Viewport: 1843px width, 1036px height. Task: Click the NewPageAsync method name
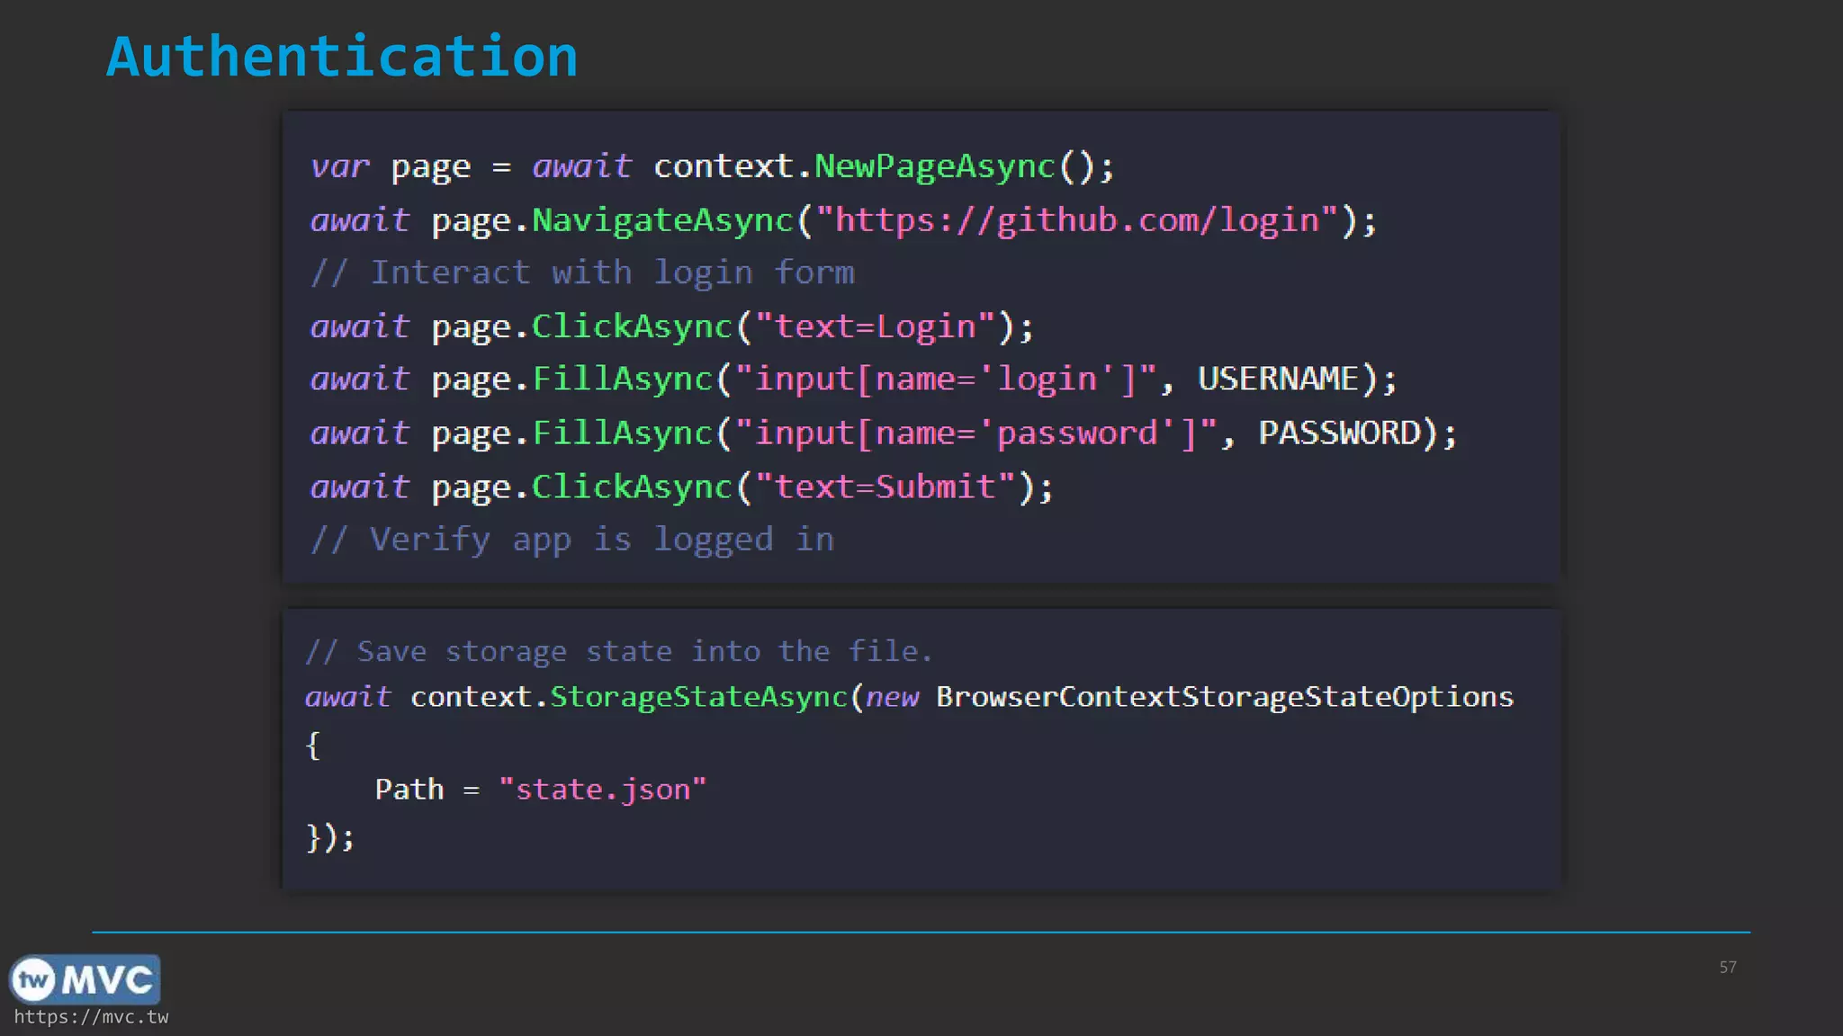coord(934,166)
